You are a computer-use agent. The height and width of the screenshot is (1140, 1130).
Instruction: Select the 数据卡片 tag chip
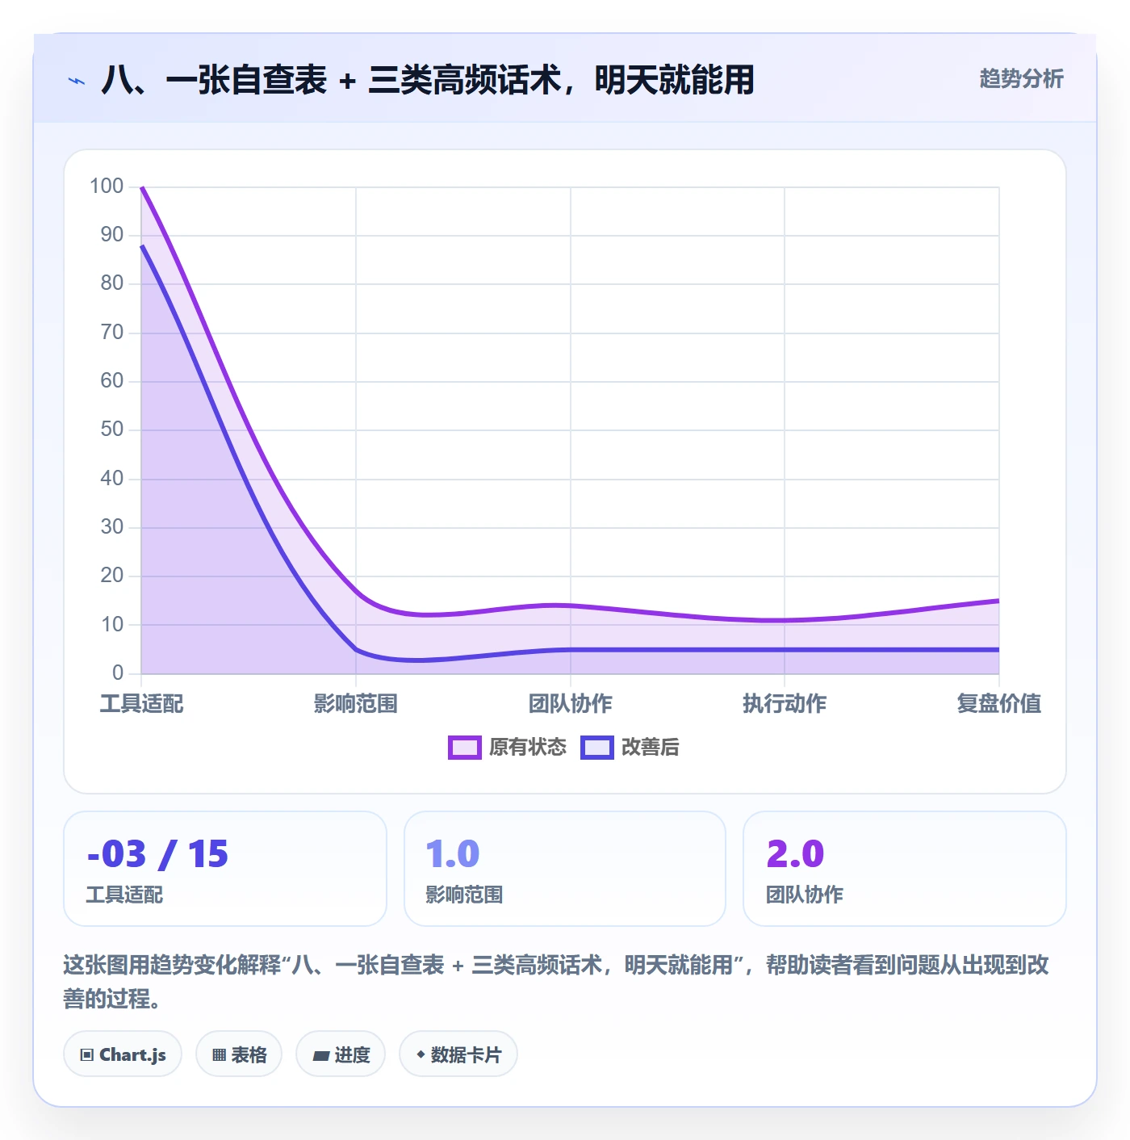coord(458,1054)
